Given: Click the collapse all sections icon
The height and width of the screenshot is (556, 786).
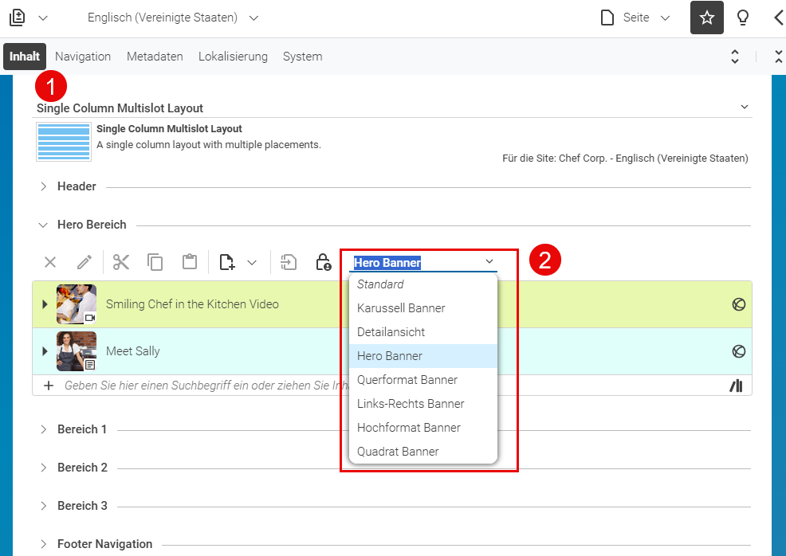Looking at the screenshot, I should pyautogui.click(x=779, y=56).
